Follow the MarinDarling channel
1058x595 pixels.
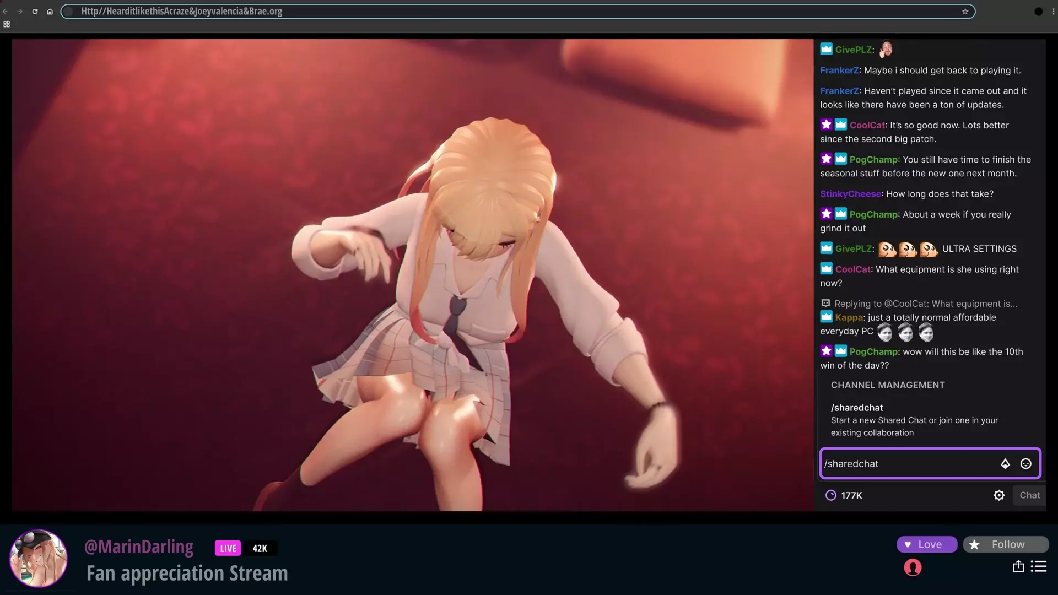point(1005,544)
